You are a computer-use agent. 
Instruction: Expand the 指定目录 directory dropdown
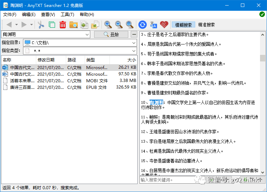click(x=134, y=43)
